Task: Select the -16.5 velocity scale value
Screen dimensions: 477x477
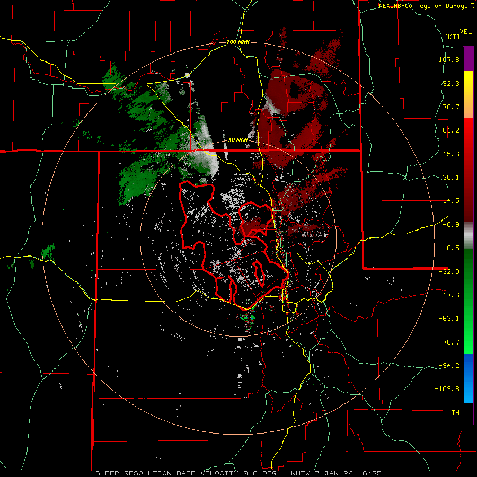Action: pyautogui.click(x=449, y=248)
